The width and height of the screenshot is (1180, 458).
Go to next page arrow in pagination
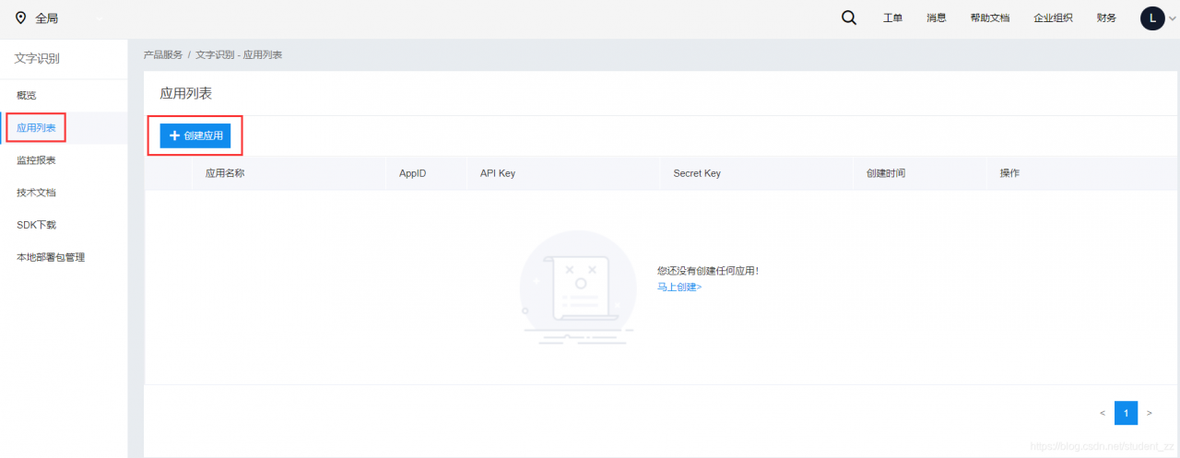[x=1149, y=413]
